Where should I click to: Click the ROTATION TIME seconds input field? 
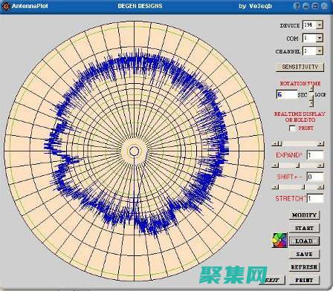[x=287, y=94]
